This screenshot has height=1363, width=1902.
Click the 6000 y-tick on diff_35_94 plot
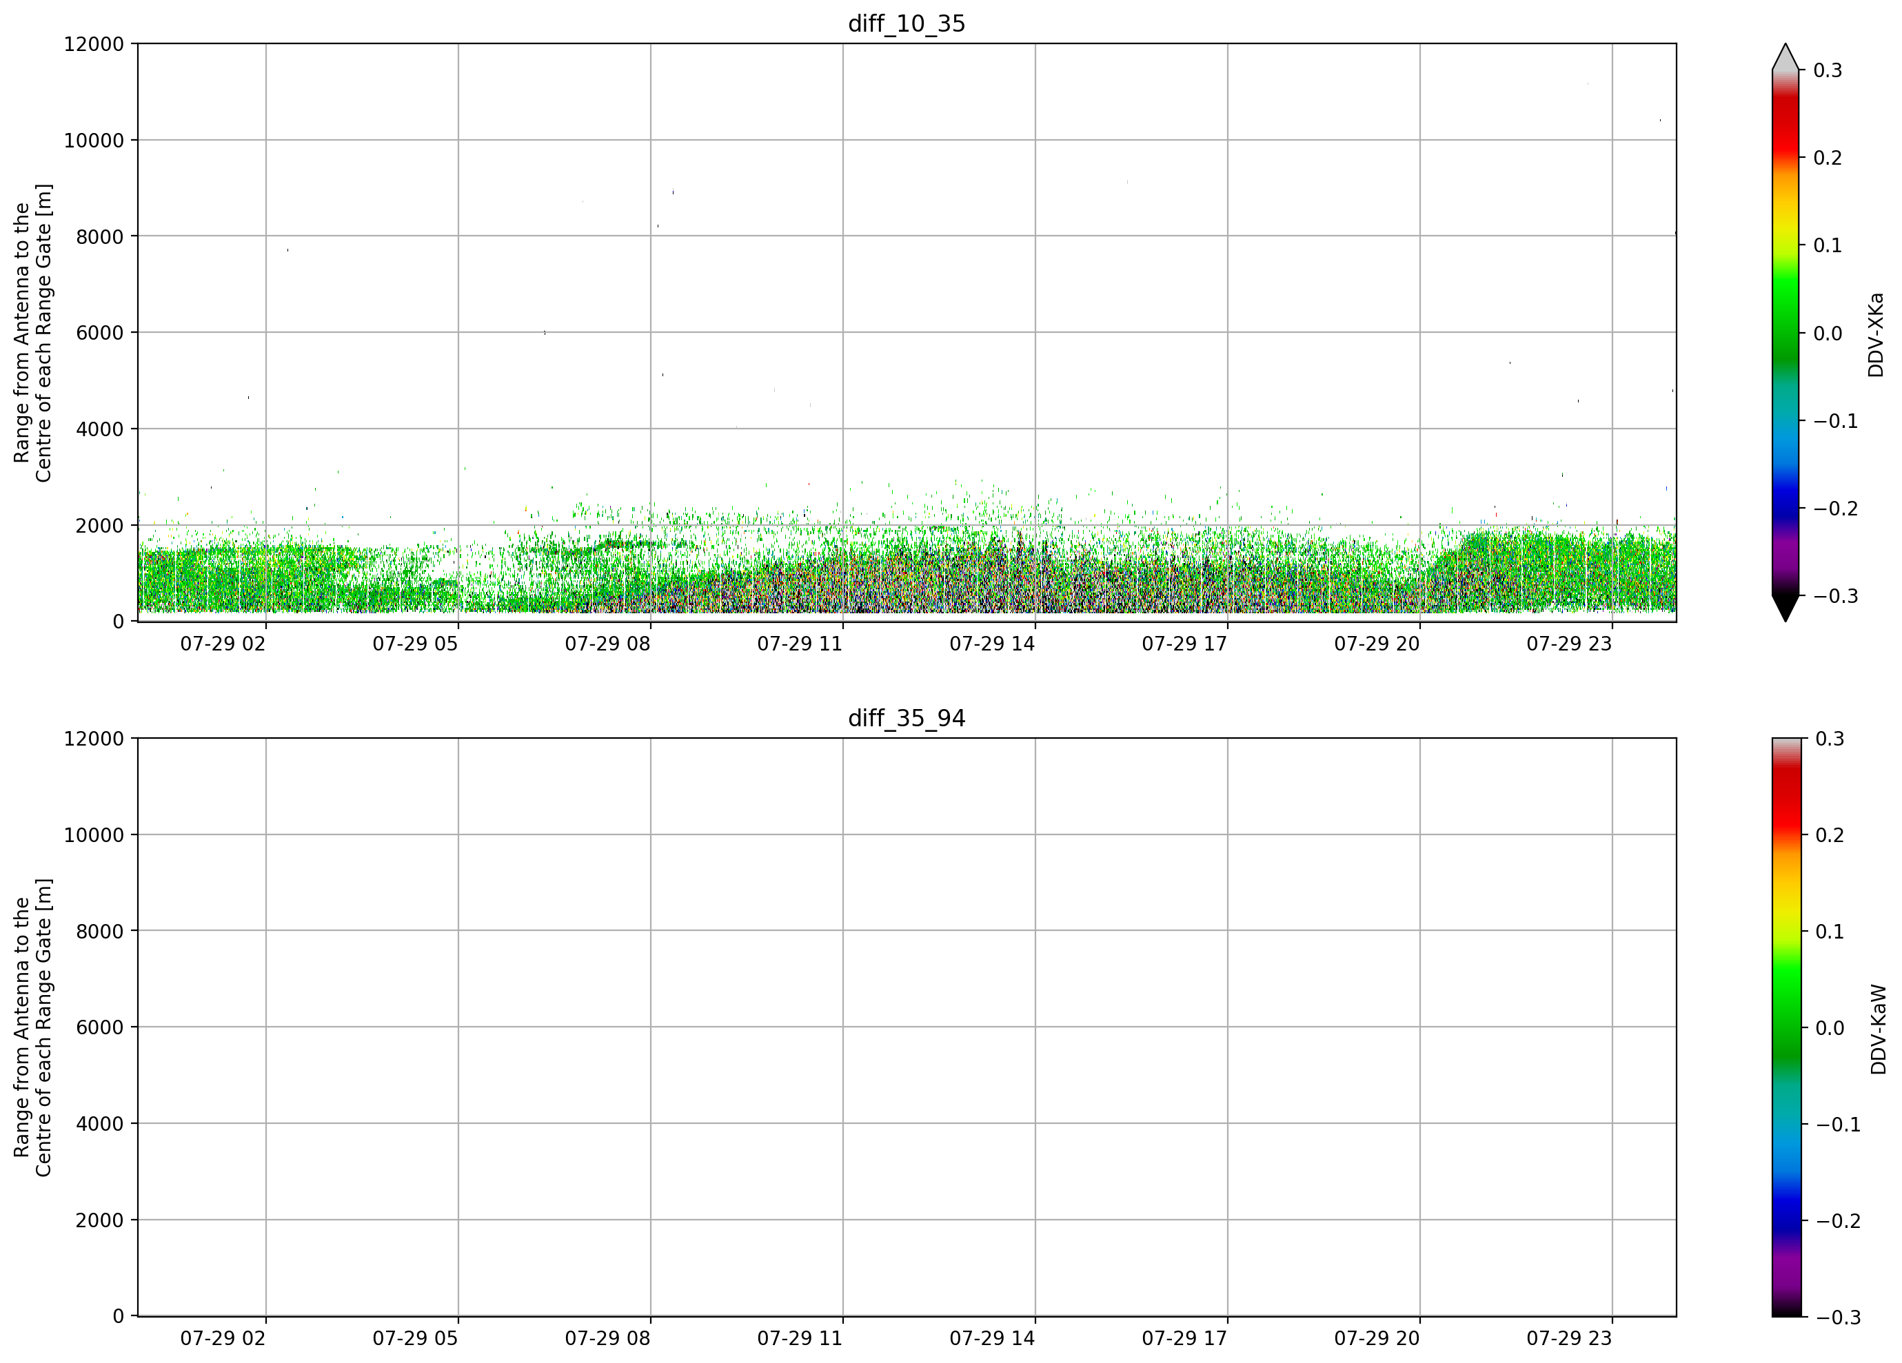(100, 1027)
